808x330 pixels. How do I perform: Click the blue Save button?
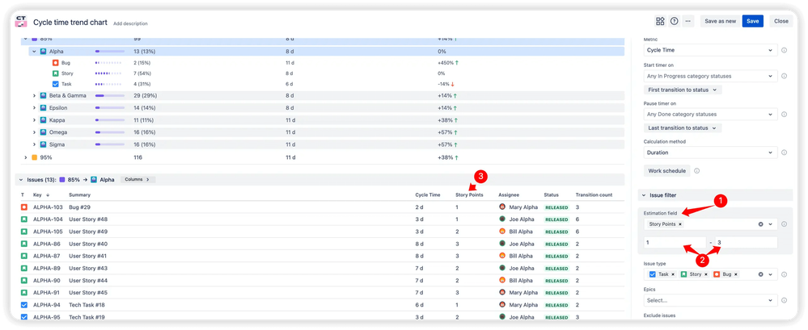click(x=752, y=22)
